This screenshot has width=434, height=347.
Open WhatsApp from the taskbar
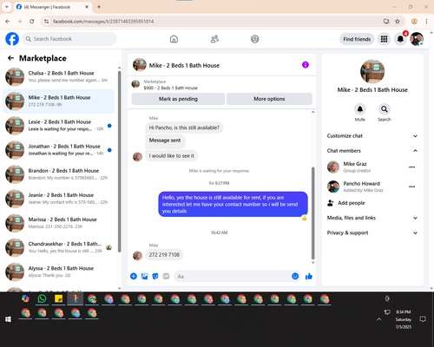click(x=42, y=298)
